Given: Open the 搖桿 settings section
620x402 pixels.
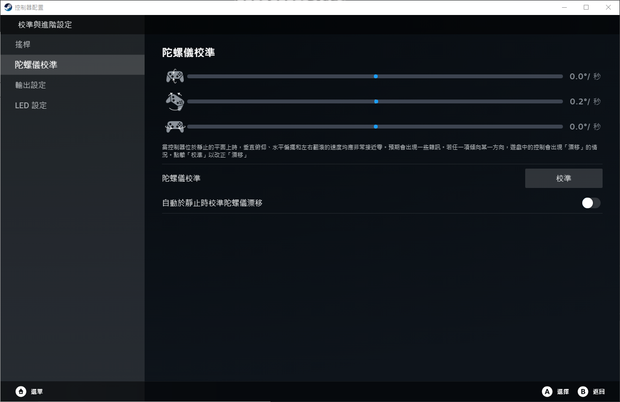Looking at the screenshot, I should (x=73, y=44).
